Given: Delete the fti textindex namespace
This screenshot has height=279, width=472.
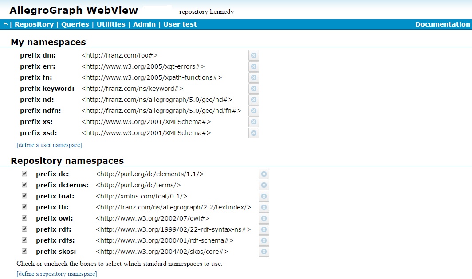Looking at the screenshot, I should click(x=264, y=207).
